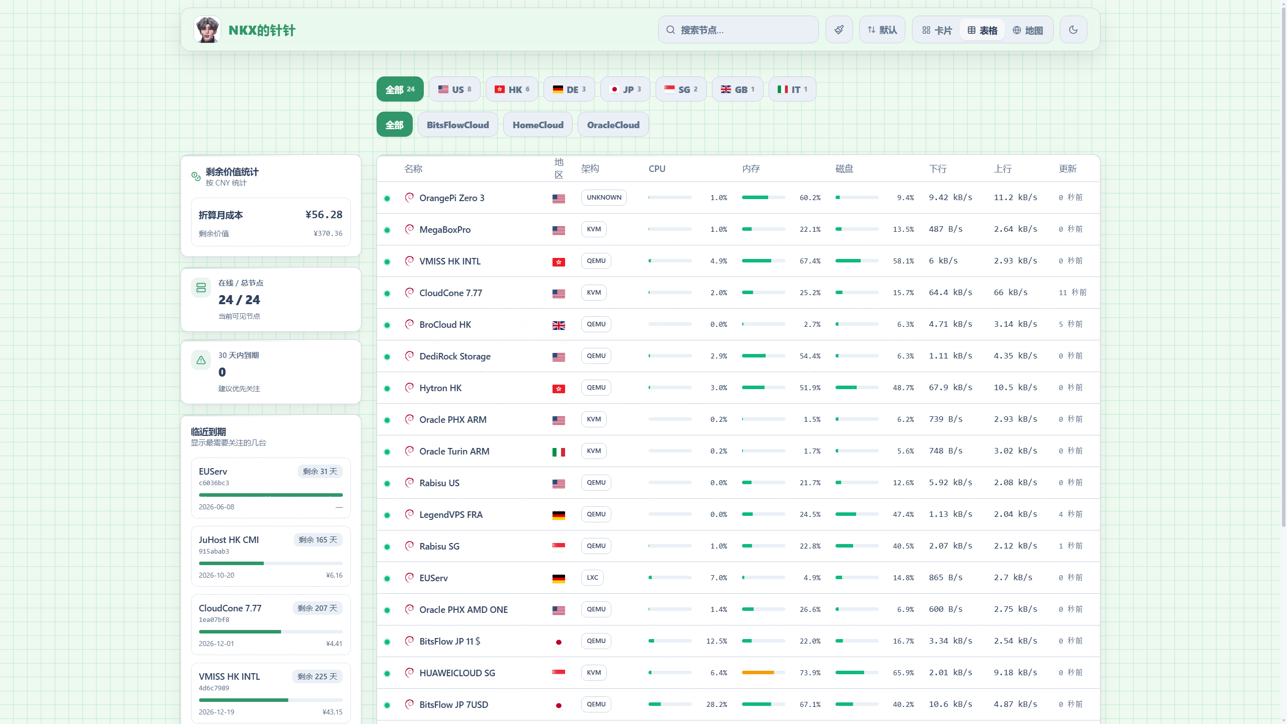Click the online status dot for table row EUServ
The height and width of the screenshot is (724, 1287).
pyautogui.click(x=387, y=578)
